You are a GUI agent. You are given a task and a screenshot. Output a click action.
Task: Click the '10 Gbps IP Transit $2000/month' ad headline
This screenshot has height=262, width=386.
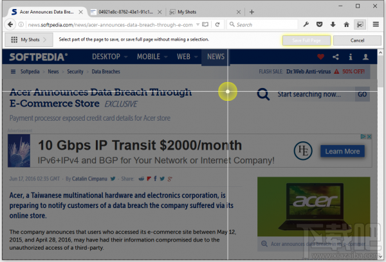140,145
